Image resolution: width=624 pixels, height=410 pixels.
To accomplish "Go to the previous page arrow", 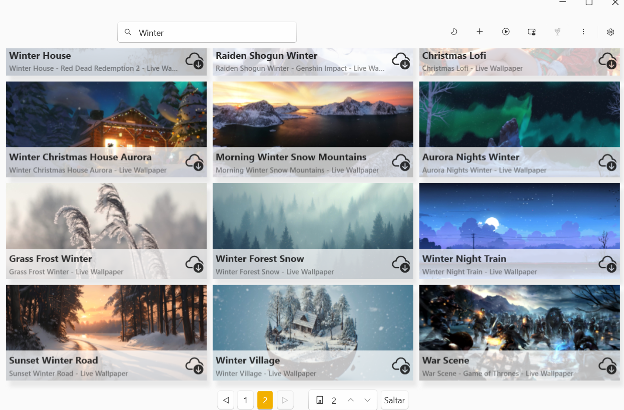I will 226,400.
